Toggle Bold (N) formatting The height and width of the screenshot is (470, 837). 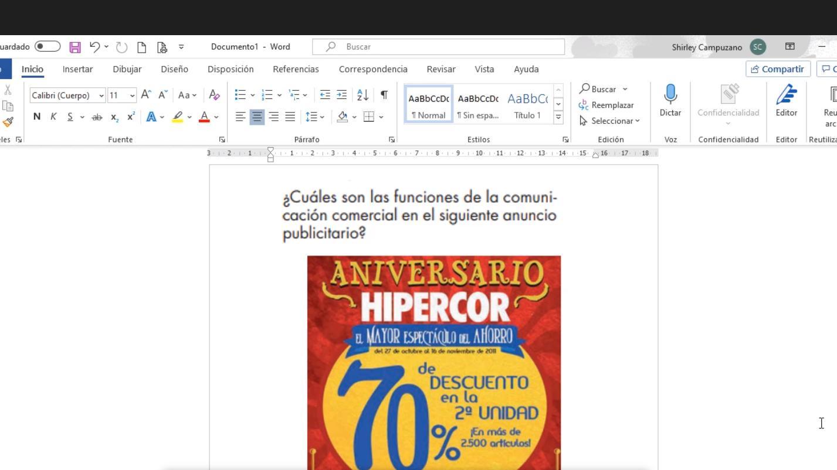pyautogui.click(x=37, y=117)
